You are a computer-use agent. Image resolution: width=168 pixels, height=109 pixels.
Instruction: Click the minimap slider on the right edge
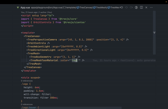click(154, 33)
